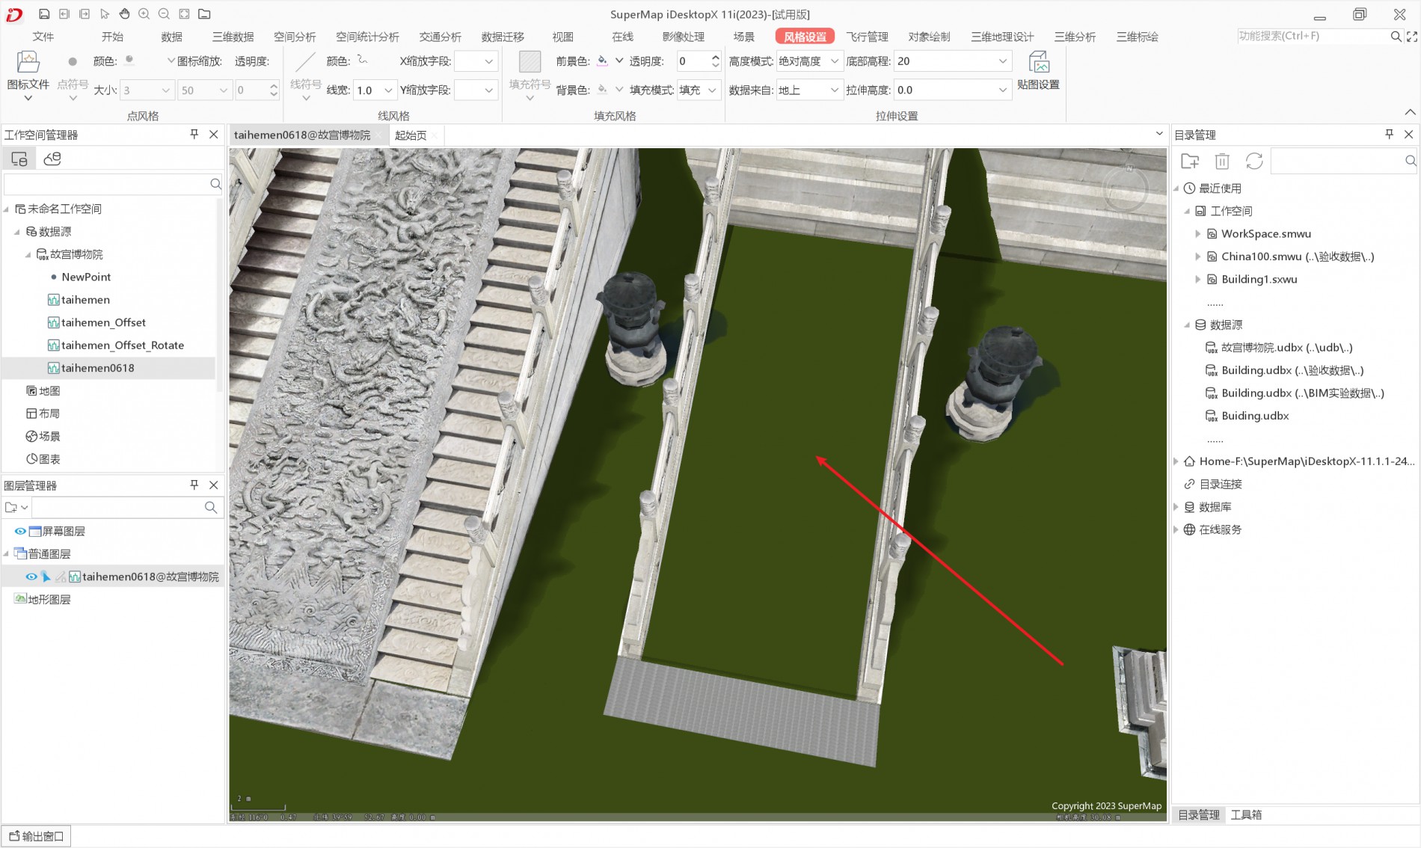
Task: Click the zoom out magnifier icon
Action: (x=165, y=14)
